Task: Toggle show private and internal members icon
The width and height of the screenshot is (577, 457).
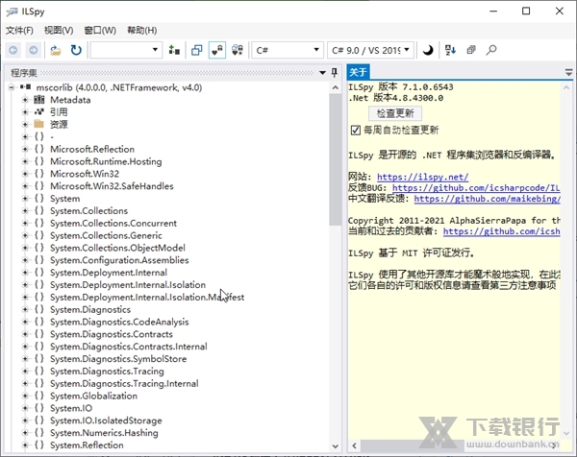Action: 217,50
